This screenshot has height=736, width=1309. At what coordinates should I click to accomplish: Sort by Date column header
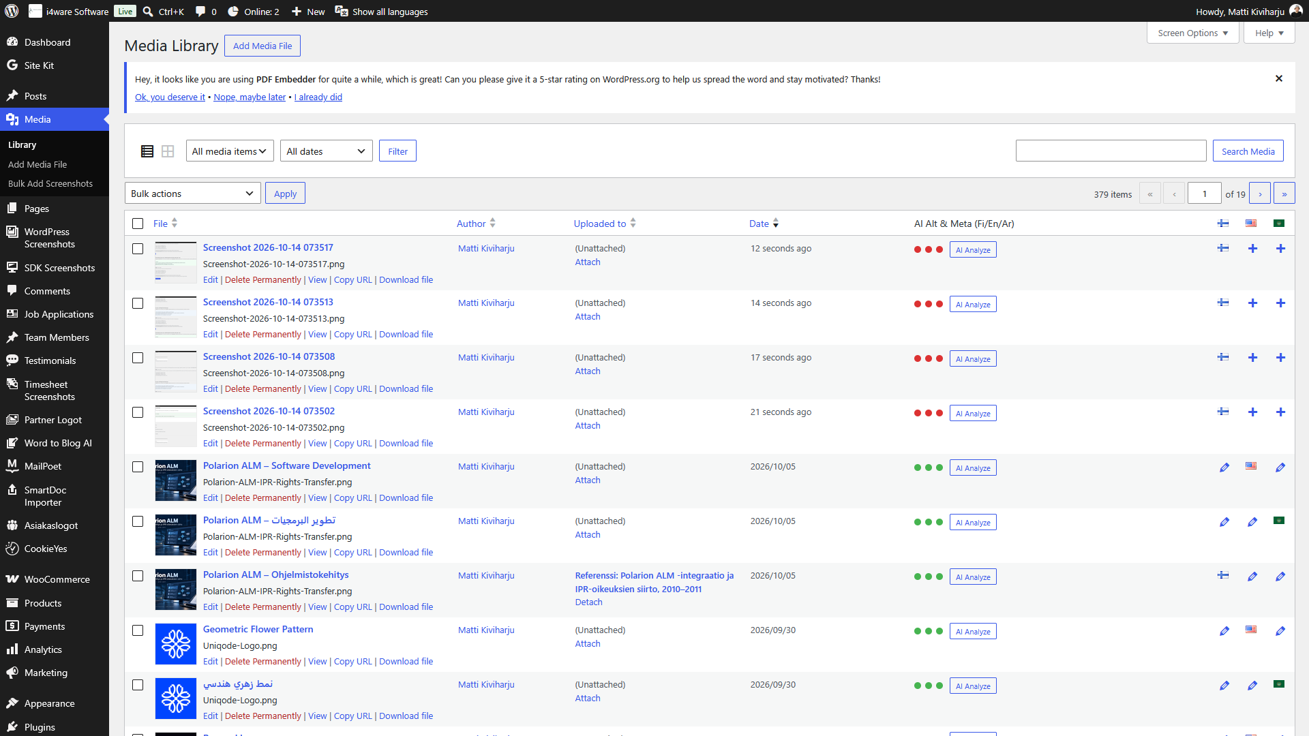pos(764,224)
